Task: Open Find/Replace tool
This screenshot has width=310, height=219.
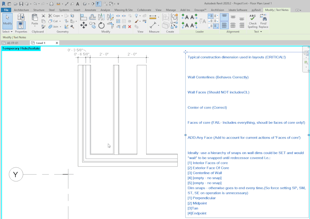Action: pyautogui.click(x=263, y=21)
